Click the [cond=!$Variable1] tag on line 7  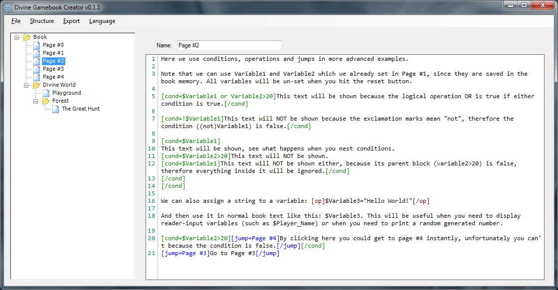(192, 119)
